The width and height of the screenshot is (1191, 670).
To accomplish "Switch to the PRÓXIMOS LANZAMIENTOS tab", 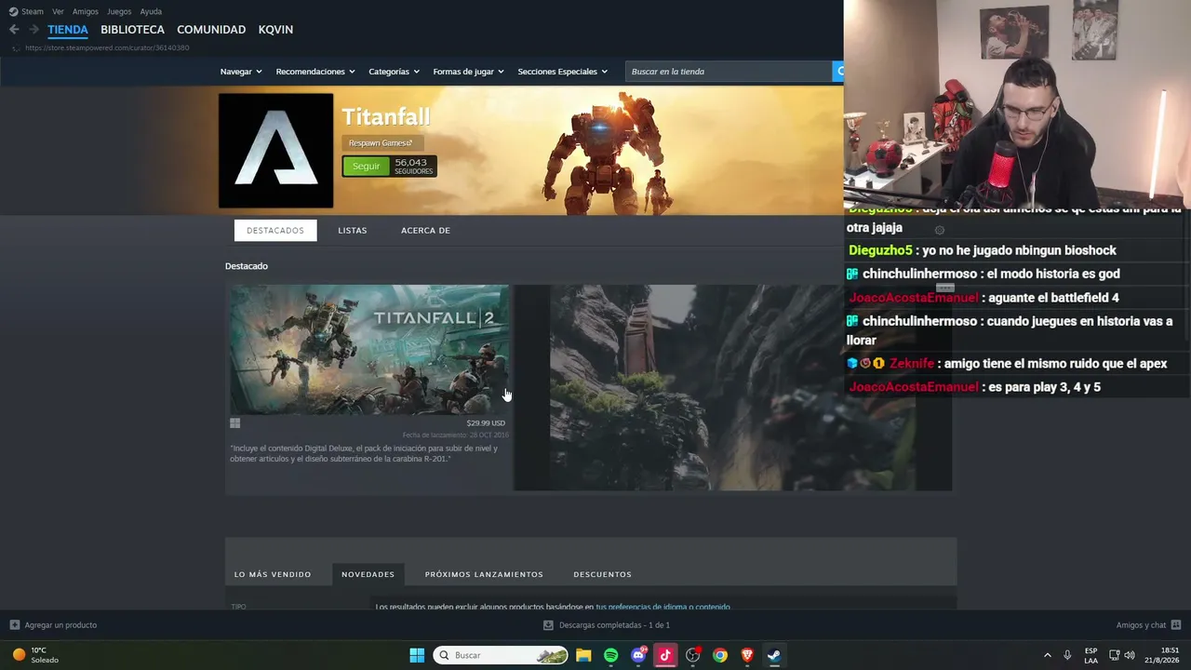I will (x=484, y=574).
